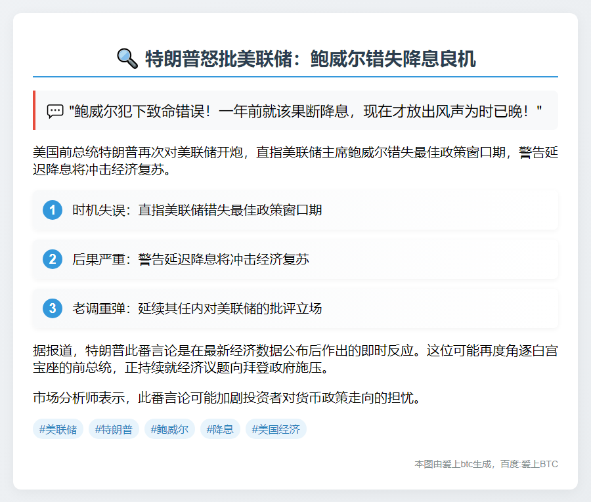The image size is (591, 502).
Task: Click the #鲍威尔 hashtag link
Action: point(169,429)
